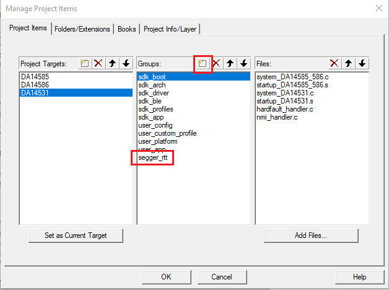The image size is (389, 290).
Task: Confirm with the OK button
Action: click(166, 277)
